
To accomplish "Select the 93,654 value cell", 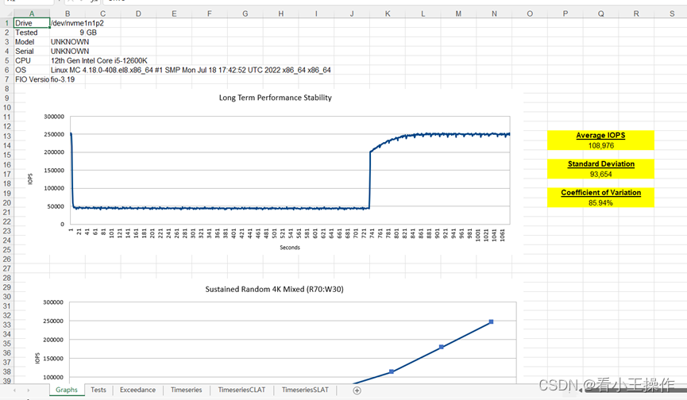I will [600, 174].
